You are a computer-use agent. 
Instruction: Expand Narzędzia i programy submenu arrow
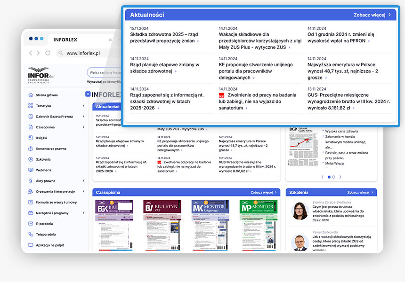click(83, 213)
